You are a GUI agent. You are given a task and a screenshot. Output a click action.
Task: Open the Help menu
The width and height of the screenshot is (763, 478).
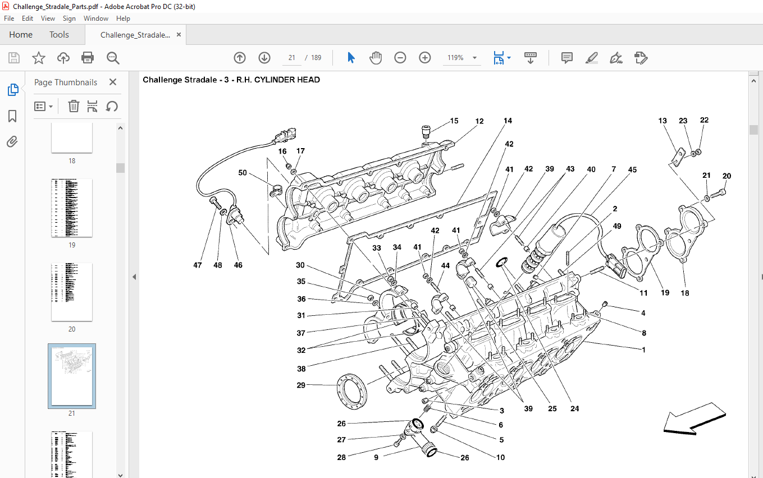tap(123, 19)
